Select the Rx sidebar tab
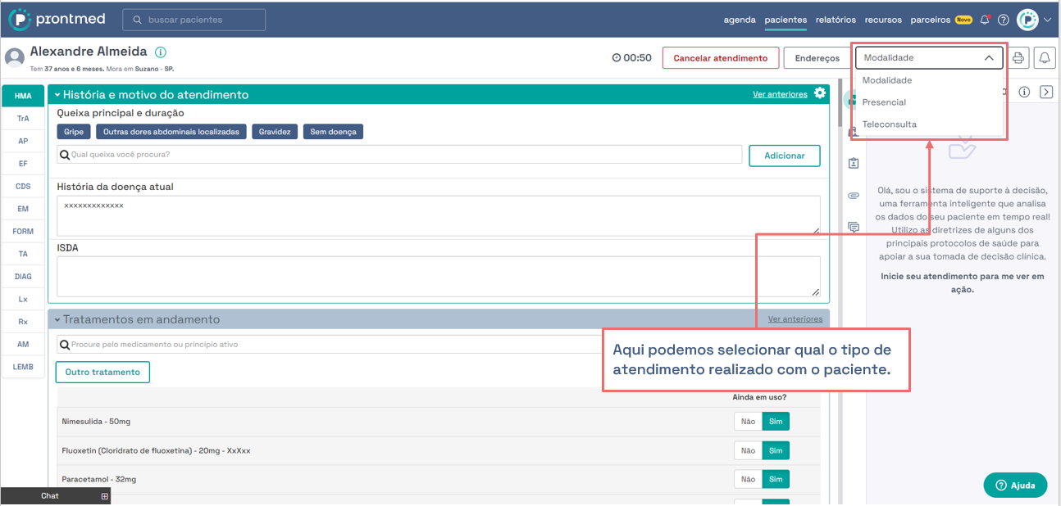1061x506 pixels. [23, 322]
